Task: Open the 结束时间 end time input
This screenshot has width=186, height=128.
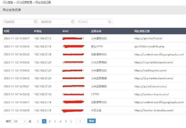Action: tap(57, 22)
